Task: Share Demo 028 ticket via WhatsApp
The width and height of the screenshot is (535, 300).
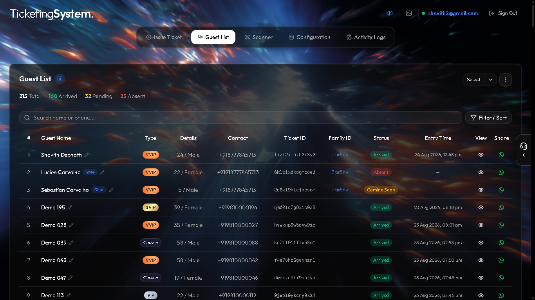Action: click(501, 225)
